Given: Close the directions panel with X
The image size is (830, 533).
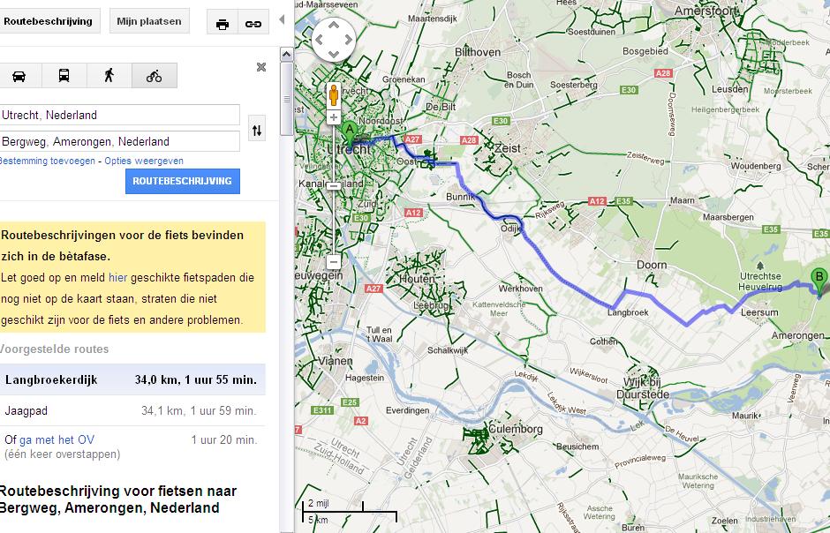Looking at the screenshot, I should (x=261, y=67).
